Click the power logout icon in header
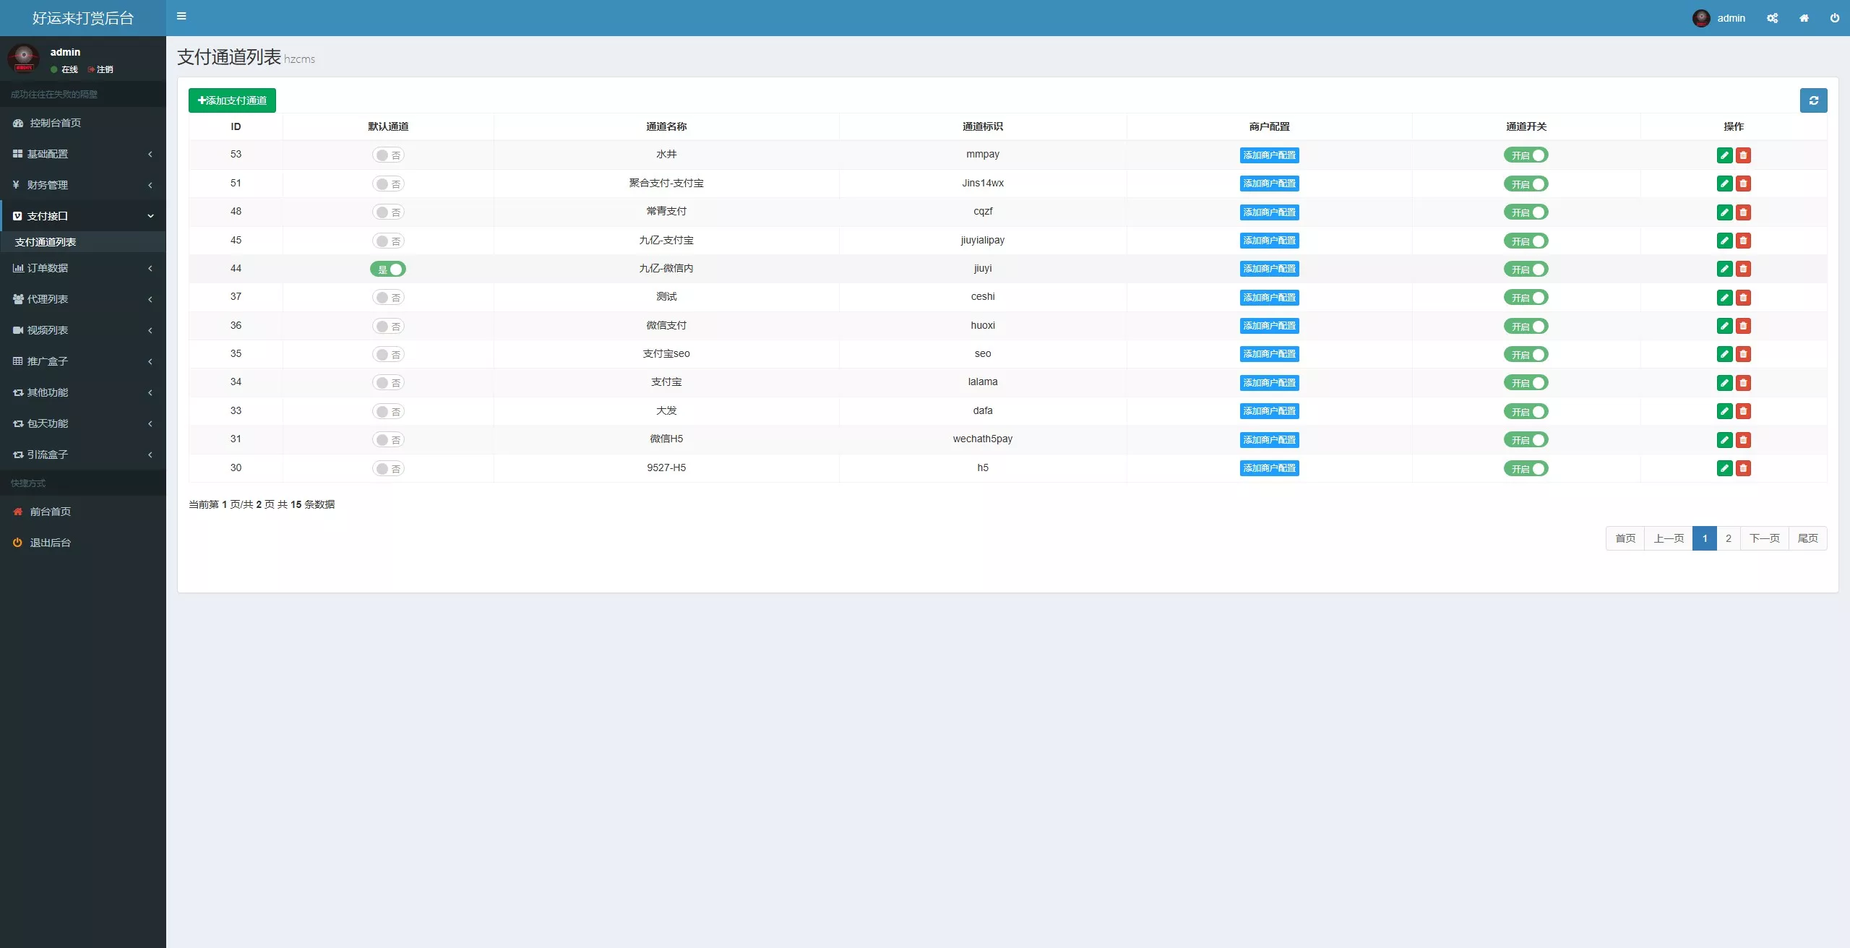 coord(1834,18)
